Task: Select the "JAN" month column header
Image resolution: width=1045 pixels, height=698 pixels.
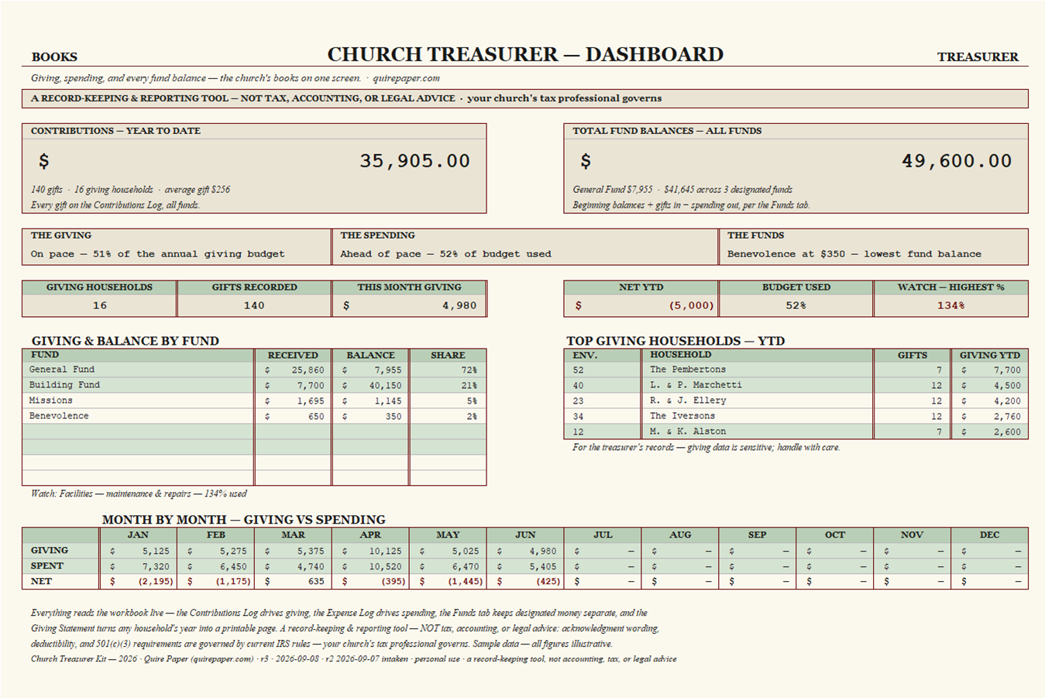Action: (x=138, y=535)
